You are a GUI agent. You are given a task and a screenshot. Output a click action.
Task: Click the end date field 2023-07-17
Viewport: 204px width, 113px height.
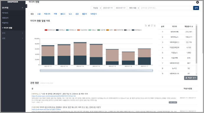click(x=121, y=8)
